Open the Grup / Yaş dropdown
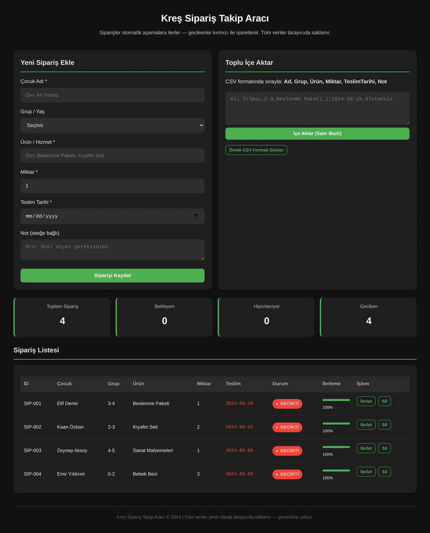 [113, 125]
